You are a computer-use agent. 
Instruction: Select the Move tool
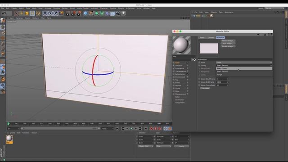click(x=22, y=13)
